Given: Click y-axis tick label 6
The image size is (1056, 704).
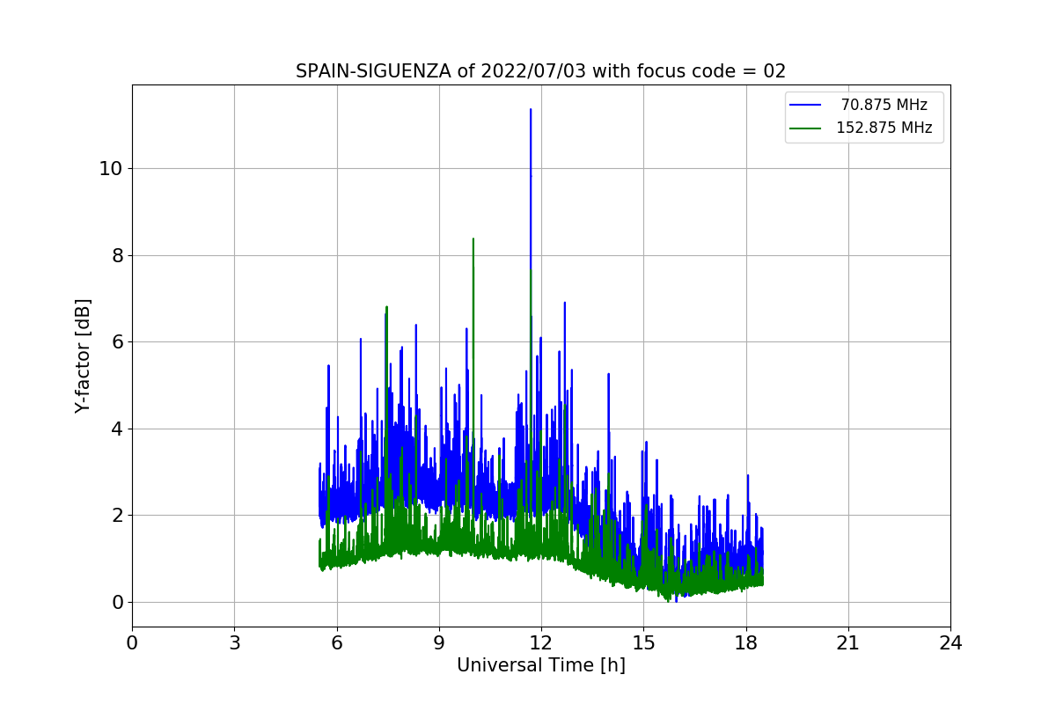Looking at the screenshot, I should point(116,341).
